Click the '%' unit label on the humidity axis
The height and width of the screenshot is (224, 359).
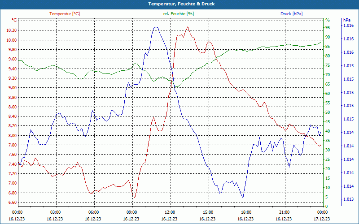click(328, 20)
